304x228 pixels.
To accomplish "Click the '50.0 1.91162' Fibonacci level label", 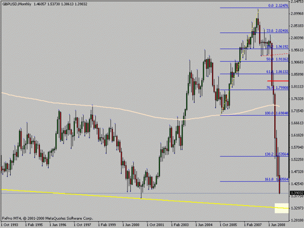I will pyautogui.click(x=277, y=59).
